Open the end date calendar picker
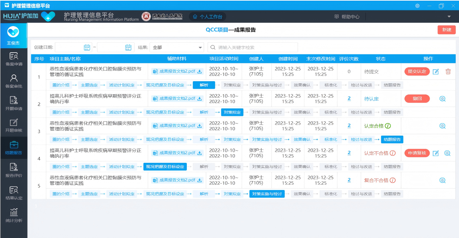 [128, 47]
